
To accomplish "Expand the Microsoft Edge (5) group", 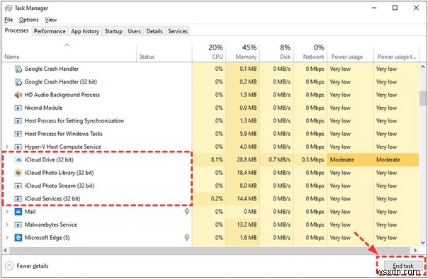I will pos(7,238).
